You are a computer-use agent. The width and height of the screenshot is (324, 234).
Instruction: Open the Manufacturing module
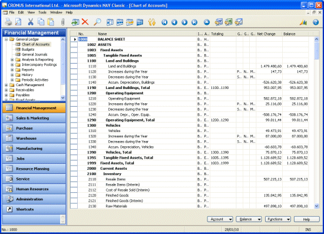(34, 149)
